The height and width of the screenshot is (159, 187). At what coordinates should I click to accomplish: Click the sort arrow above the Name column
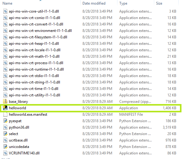(x=41, y=1)
